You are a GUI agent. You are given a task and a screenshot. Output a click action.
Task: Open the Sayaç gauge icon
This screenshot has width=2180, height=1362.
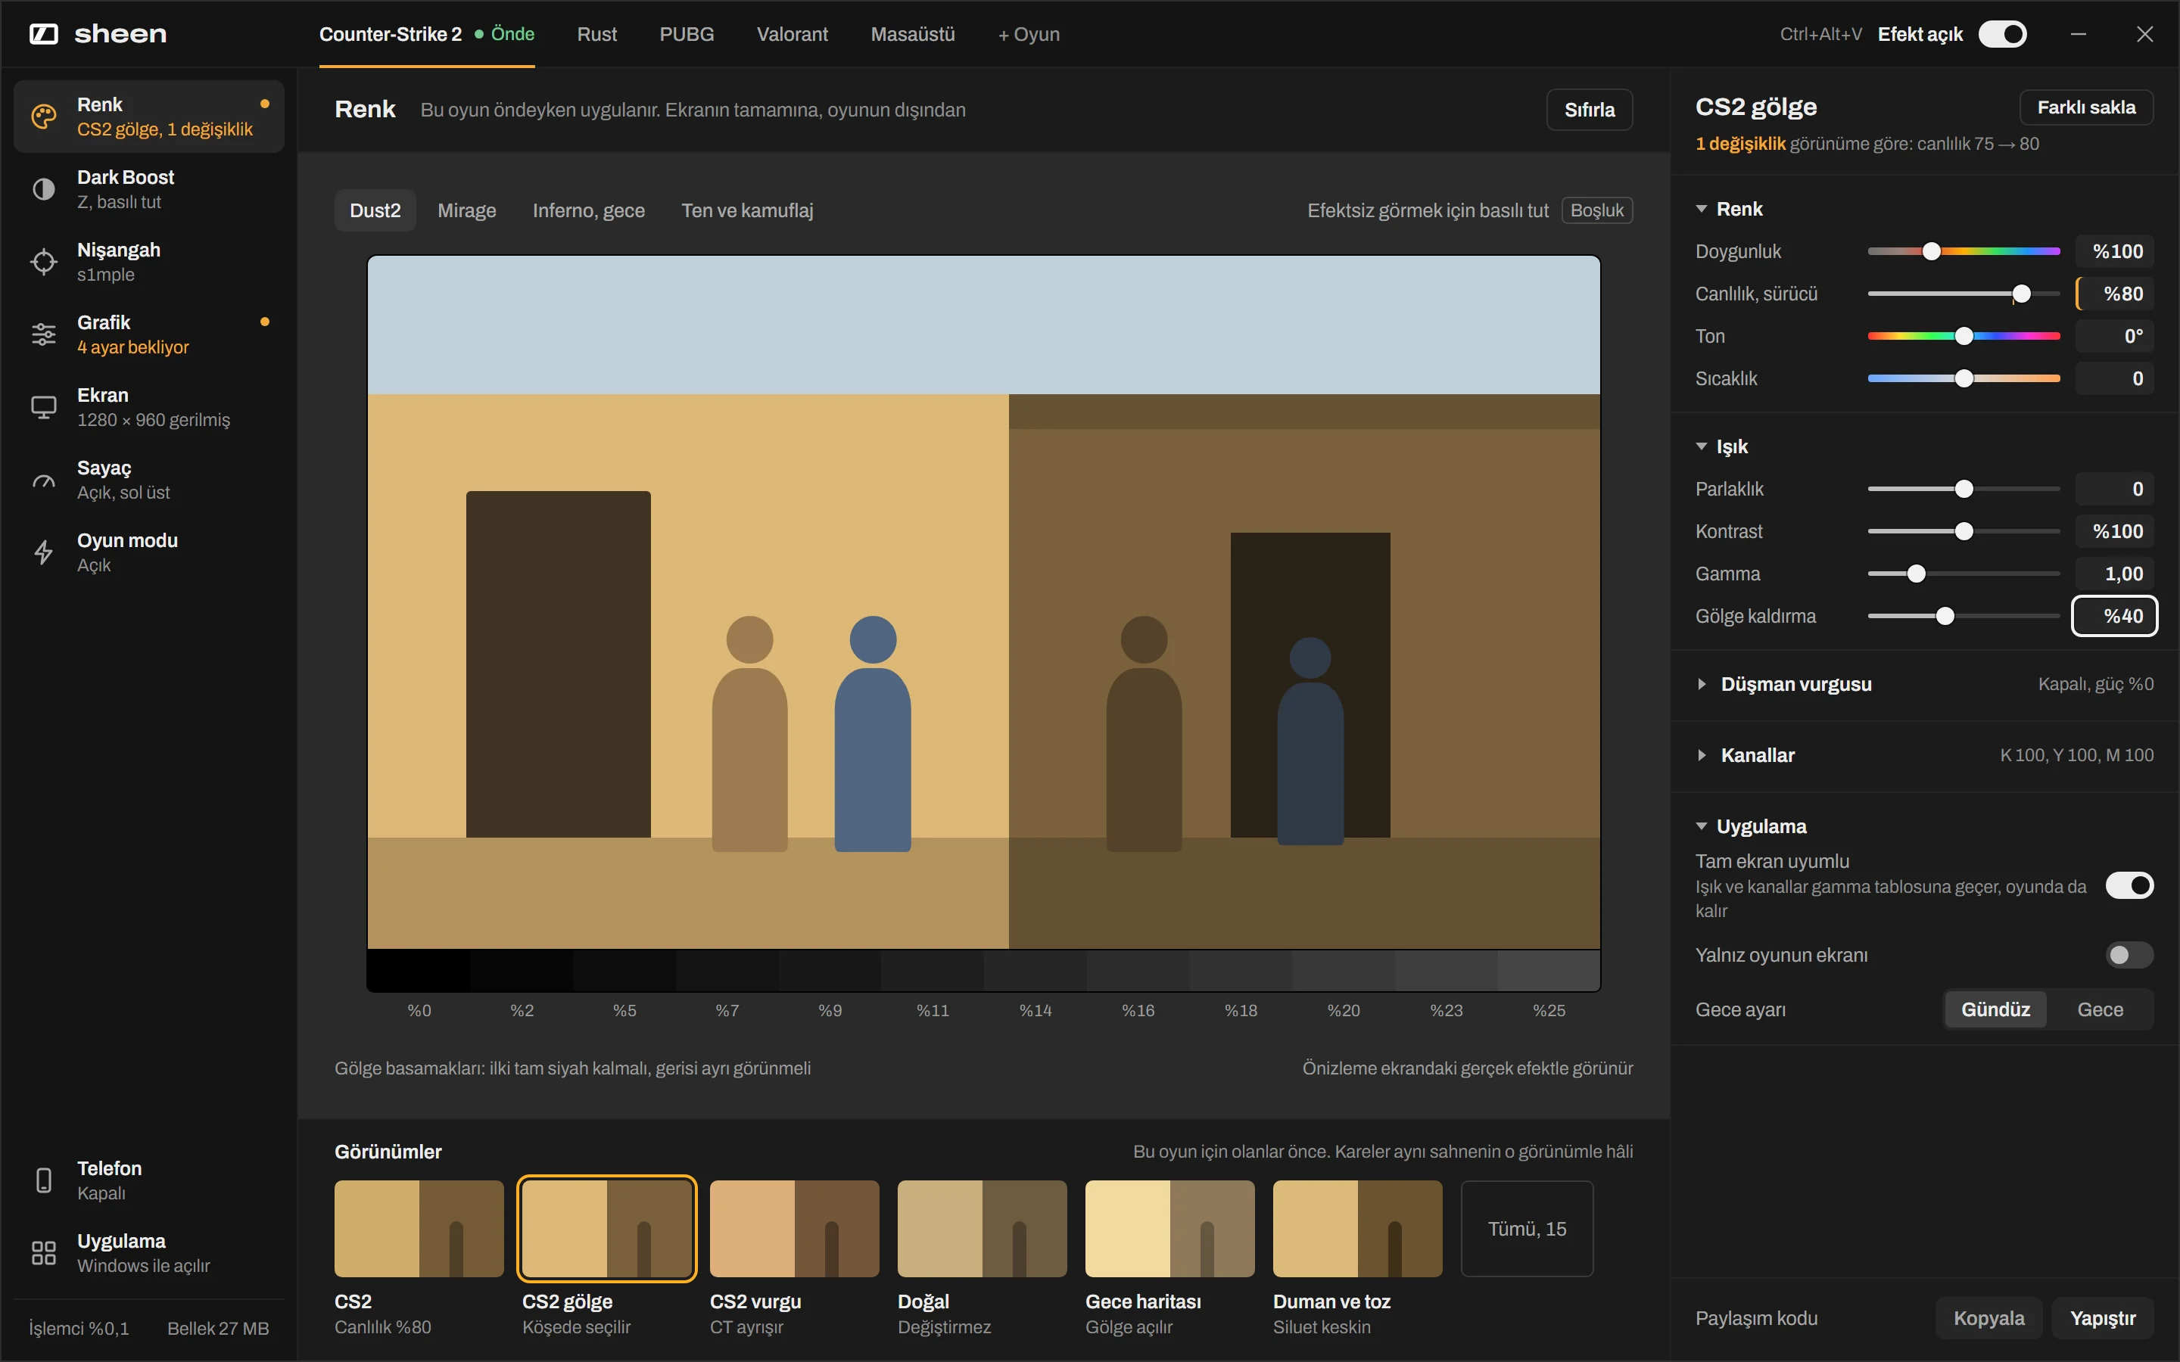(x=43, y=480)
